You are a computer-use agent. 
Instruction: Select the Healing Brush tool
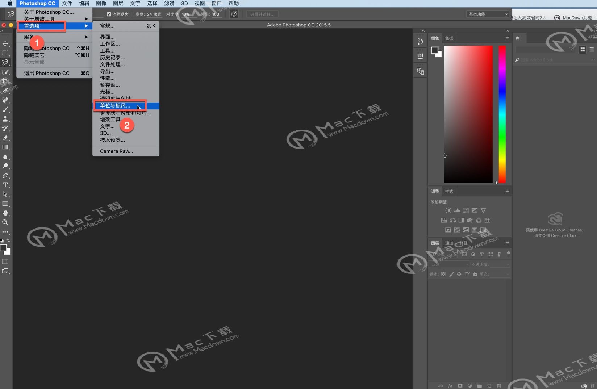[x=5, y=100]
